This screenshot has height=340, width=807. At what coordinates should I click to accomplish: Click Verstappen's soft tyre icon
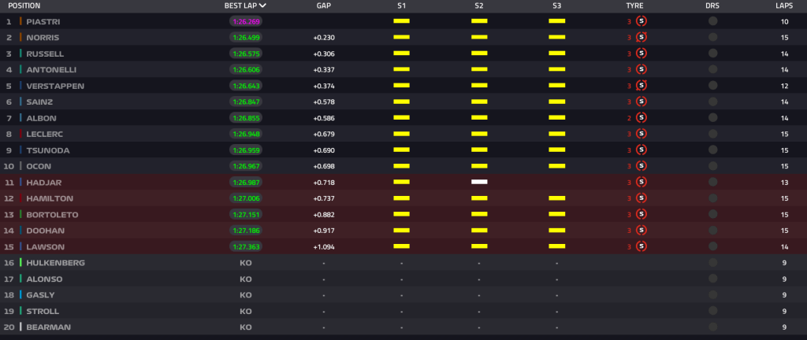coord(641,86)
